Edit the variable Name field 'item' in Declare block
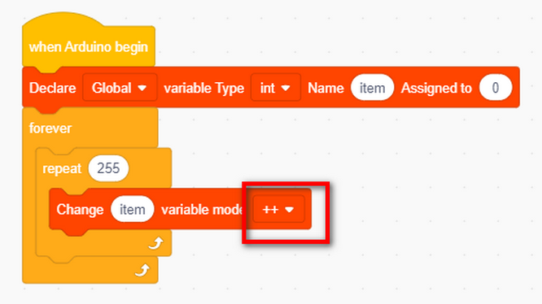Screen dimensions: 542x304 (x=372, y=88)
